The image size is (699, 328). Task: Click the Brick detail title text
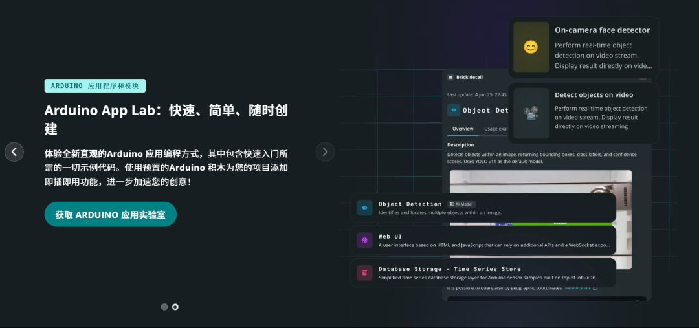(x=469, y=77)
